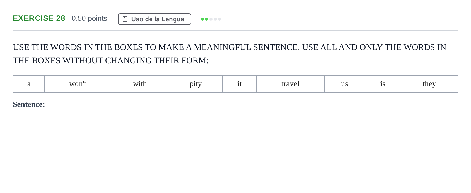Click the EXERCISE 28 heading
The width and height of the screenshot is (471, 193).
tap(39, 18)
